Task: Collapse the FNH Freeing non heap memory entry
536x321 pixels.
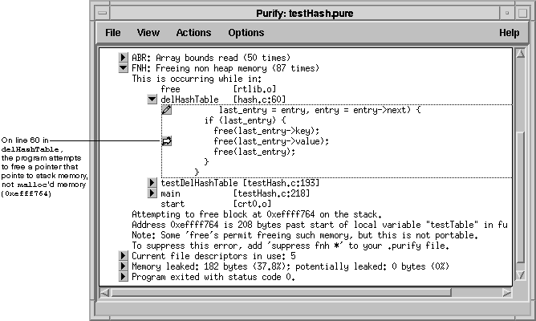Action: [x=123, y=68]
